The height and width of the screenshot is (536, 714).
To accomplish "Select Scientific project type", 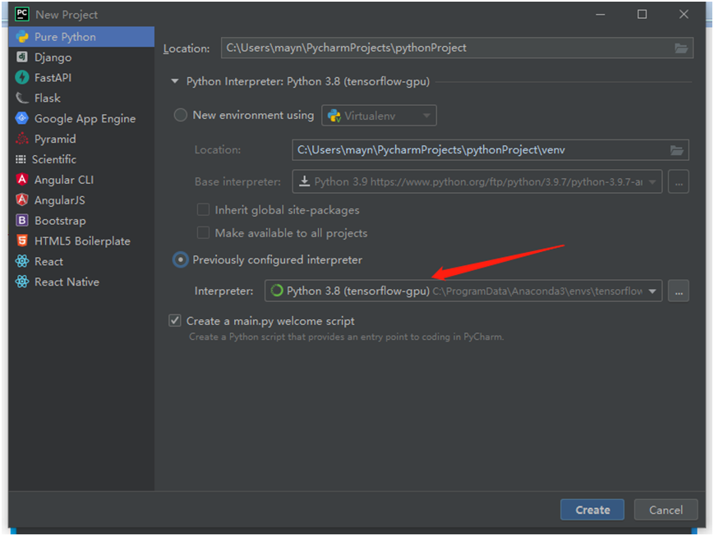I will click(x=81, y=159).
